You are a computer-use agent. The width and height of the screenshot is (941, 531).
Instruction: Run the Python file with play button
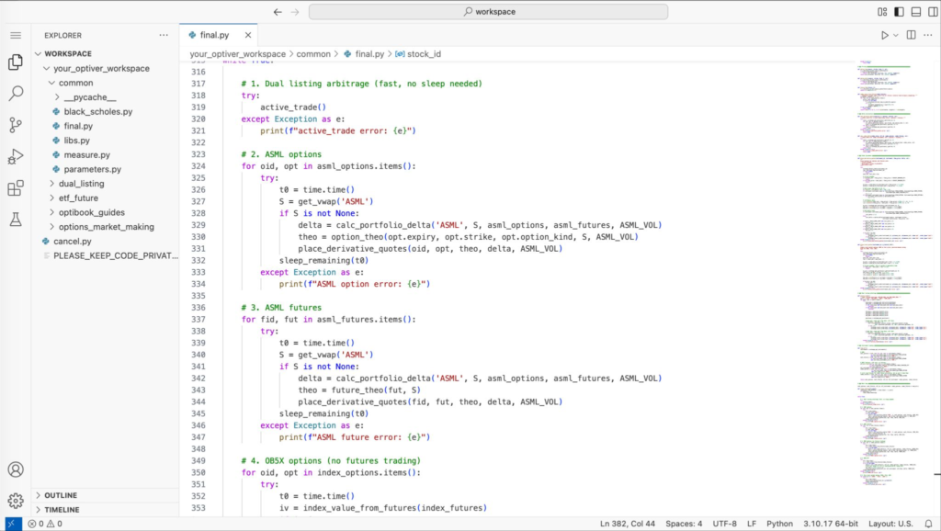(x=884, y=36)
